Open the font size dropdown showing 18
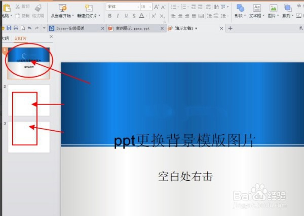304x216 pixels. coord(150,7)
